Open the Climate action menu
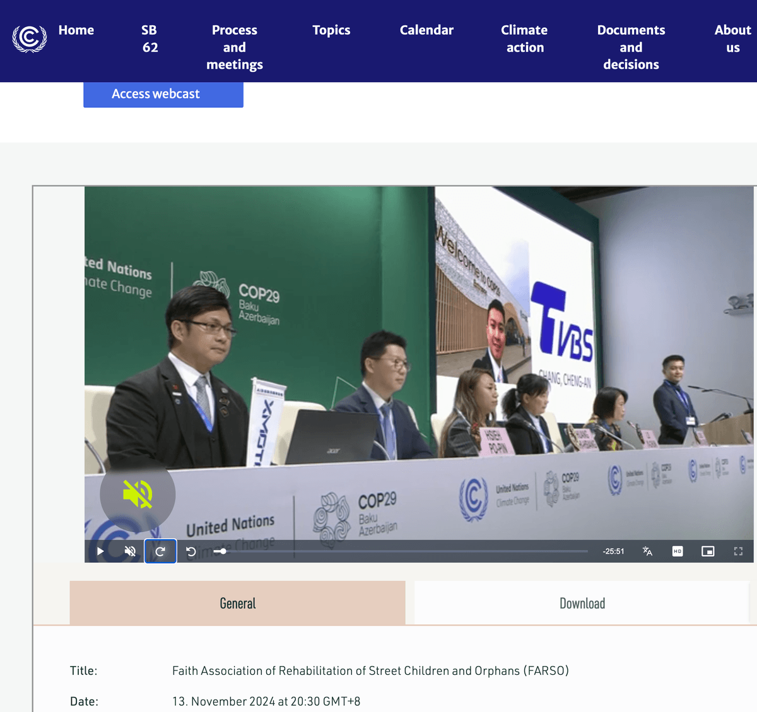This screenshot has width=757, height=712. pos(524,38)
